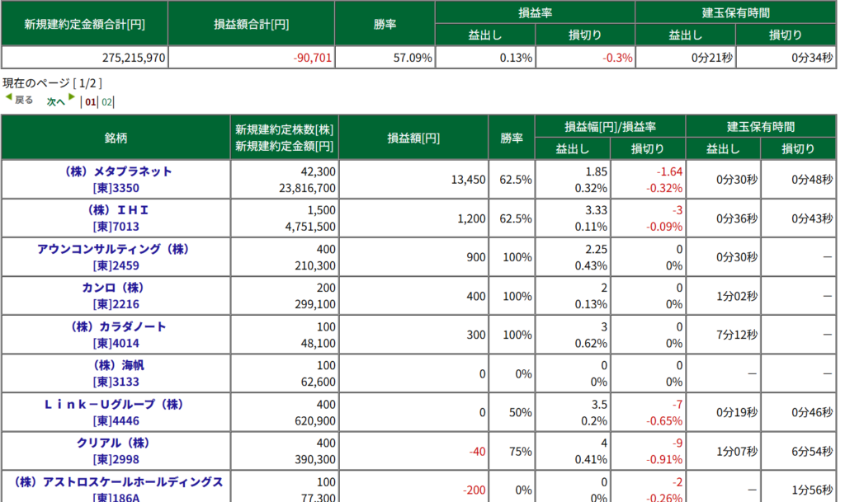
Task: Click the カンロ stock name link
Action: click(116, 288)
